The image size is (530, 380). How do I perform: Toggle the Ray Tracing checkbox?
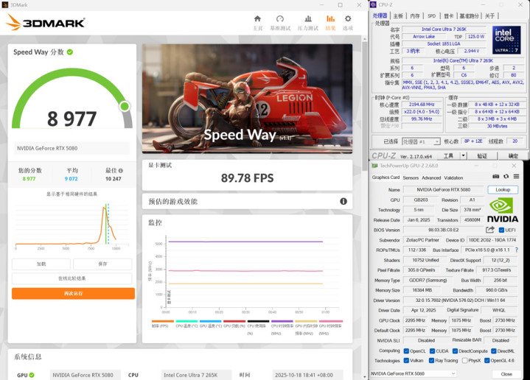pos(433,361)
